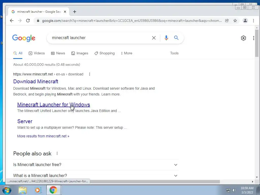Screen dimensions: 260x195
Task: Click the browser forward arrow
Action: click(20, 21)
